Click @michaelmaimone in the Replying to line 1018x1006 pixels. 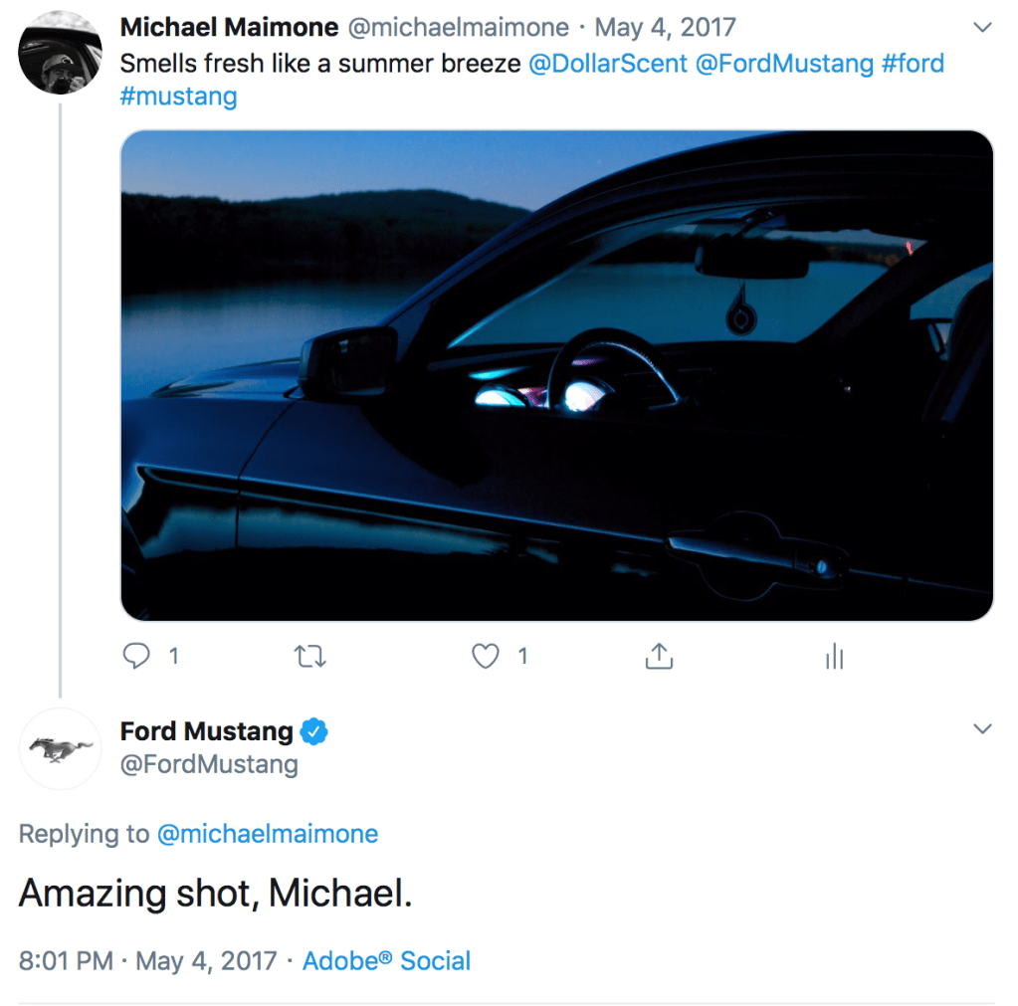pyautogui.click(x=268, y=834)
